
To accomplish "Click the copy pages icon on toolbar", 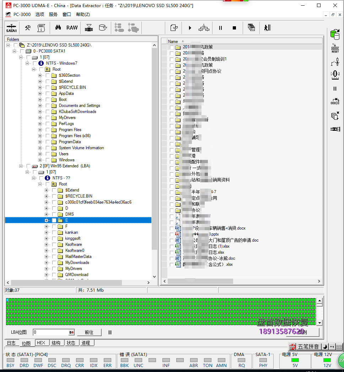I will [251, 27].
